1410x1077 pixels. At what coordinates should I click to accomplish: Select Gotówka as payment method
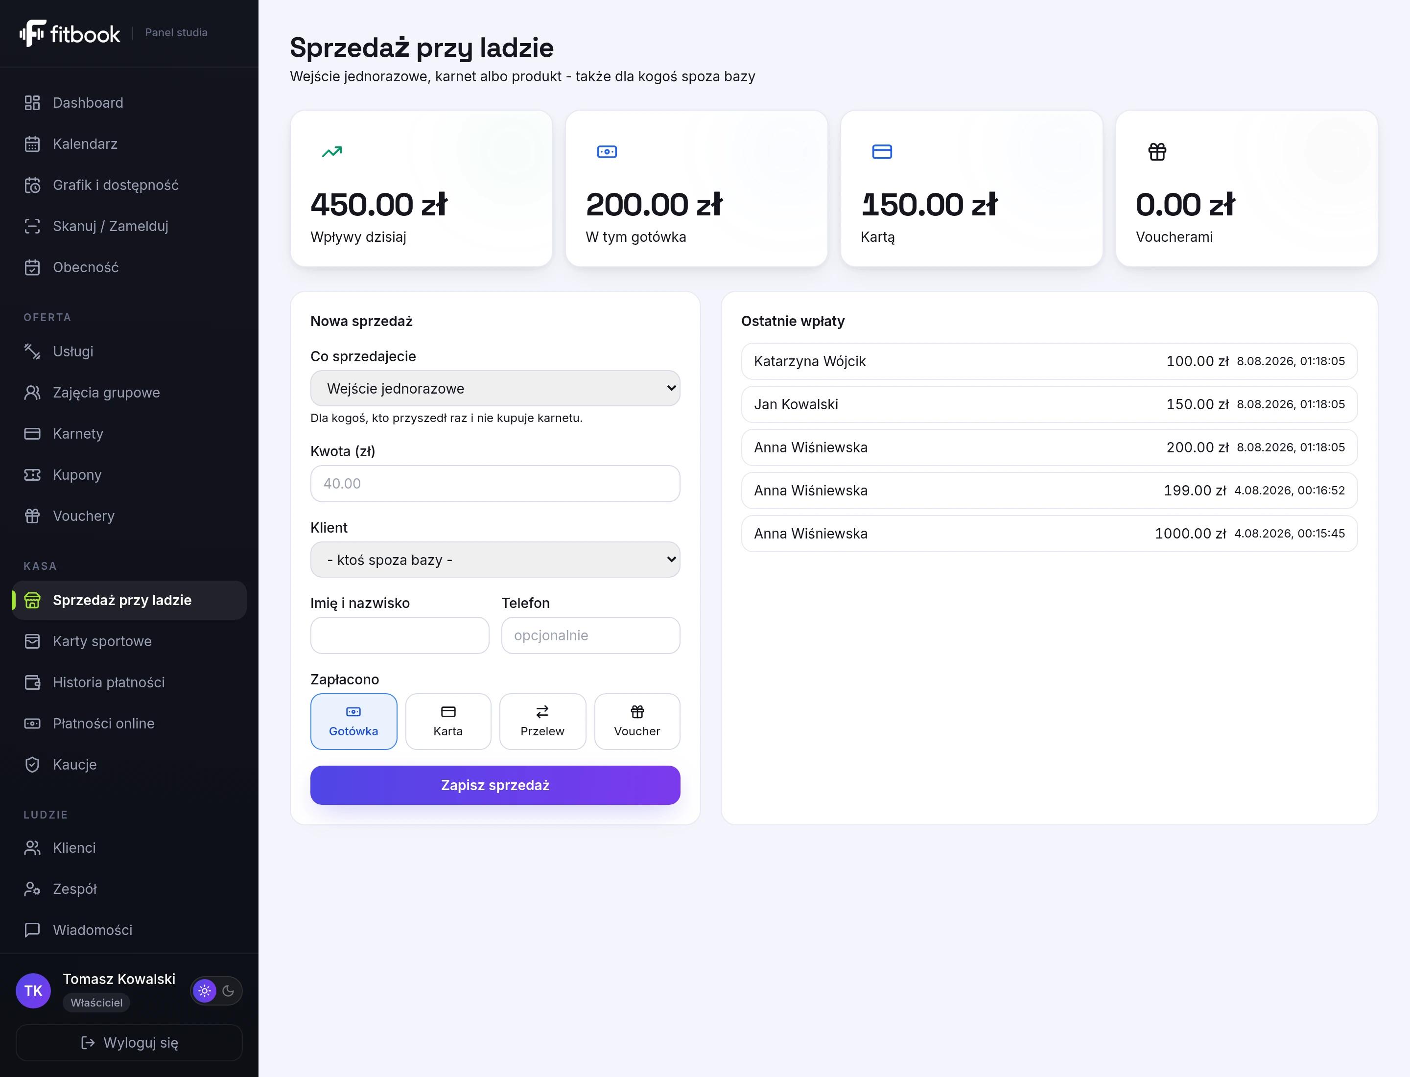click(x=353, y=721)
